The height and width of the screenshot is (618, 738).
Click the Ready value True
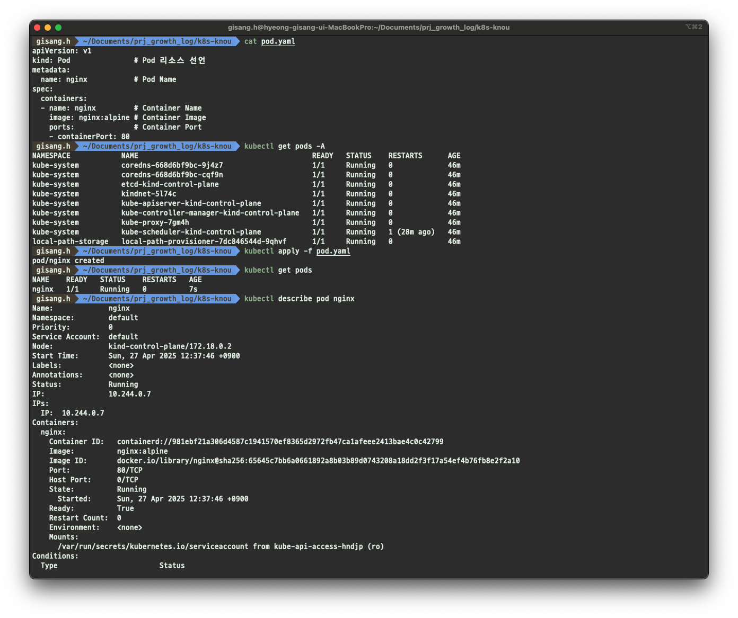click(x=126, y=508)
